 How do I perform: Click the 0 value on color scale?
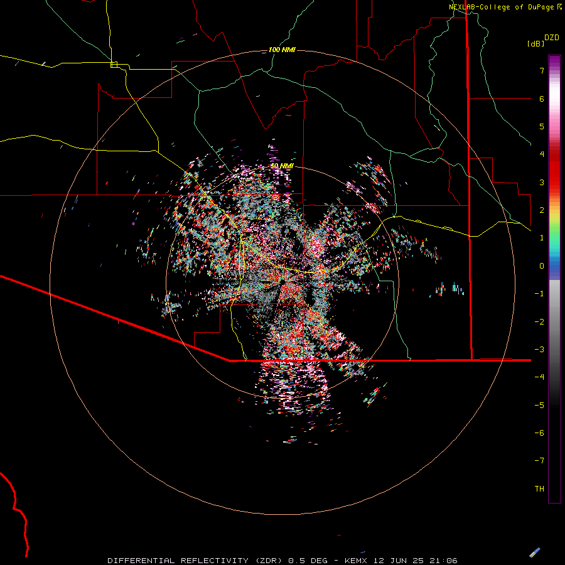pos(542,266)
